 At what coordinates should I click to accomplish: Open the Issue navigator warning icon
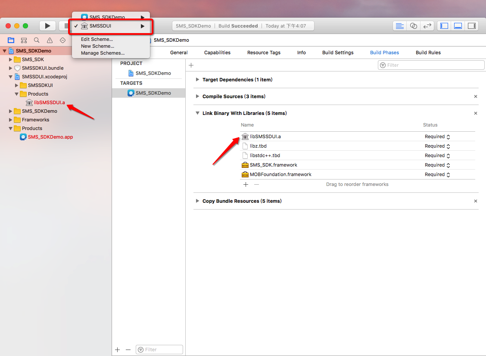50,40
